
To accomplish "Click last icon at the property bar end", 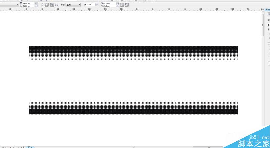I will (126, 5).
